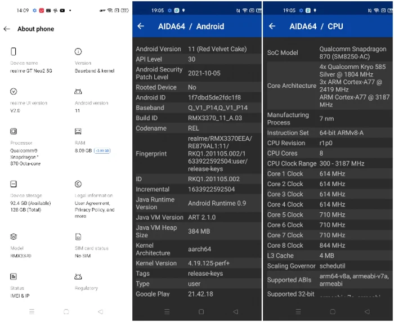Tap the Kernel Version 4.19.125-perf+ value
Viewport: 394px width, 322px height.
(209, 263)
